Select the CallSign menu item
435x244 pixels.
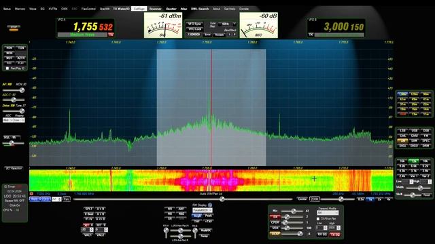coord(139,9)
